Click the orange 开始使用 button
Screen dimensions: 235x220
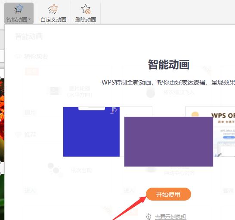click(x=168, y=194)
